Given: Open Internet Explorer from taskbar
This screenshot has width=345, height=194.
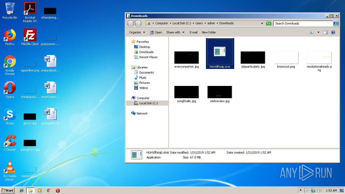Looking at the screenshot, I should tap(22, 190).
